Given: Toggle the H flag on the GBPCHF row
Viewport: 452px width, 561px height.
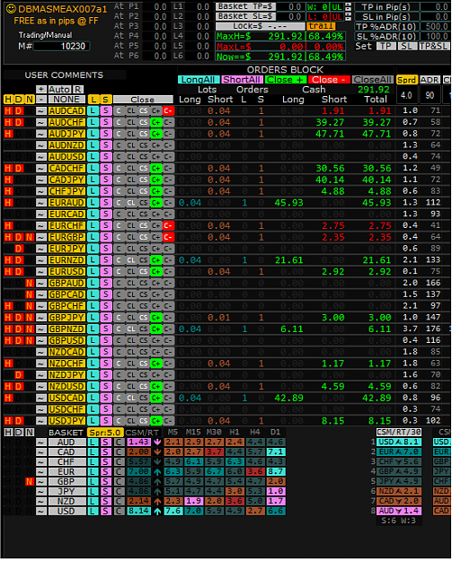Looking at the screenshot, I should pyautogui.click(x=9, y=306).
